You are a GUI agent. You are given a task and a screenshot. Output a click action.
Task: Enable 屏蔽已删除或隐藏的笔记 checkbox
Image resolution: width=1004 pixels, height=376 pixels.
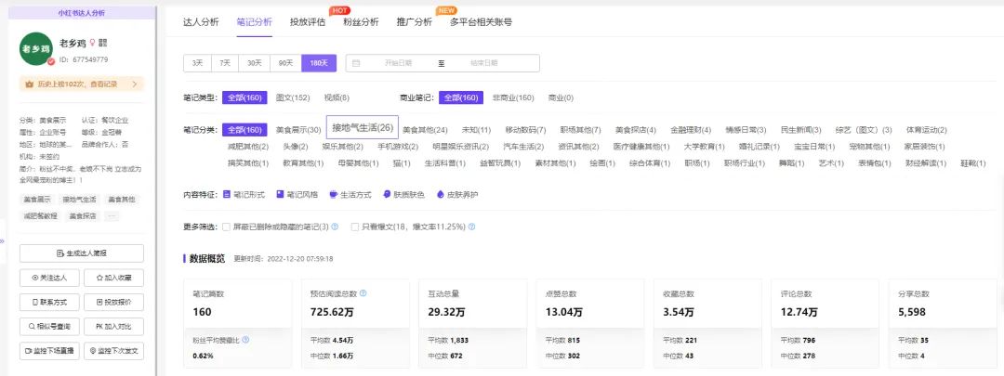(227, 227)
